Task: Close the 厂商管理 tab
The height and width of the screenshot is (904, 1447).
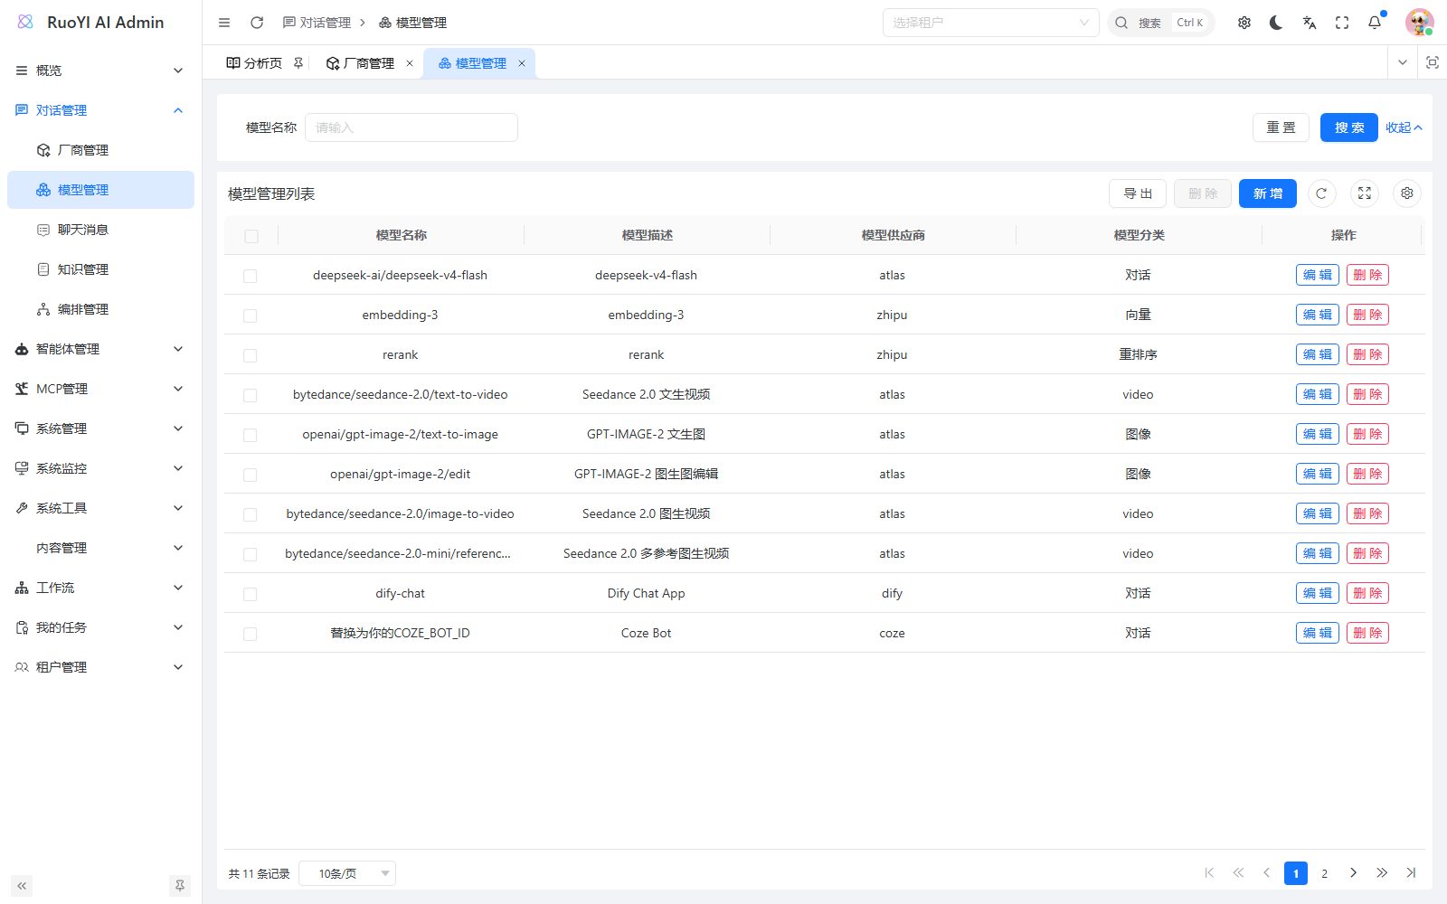Action: tap(410, 63)
